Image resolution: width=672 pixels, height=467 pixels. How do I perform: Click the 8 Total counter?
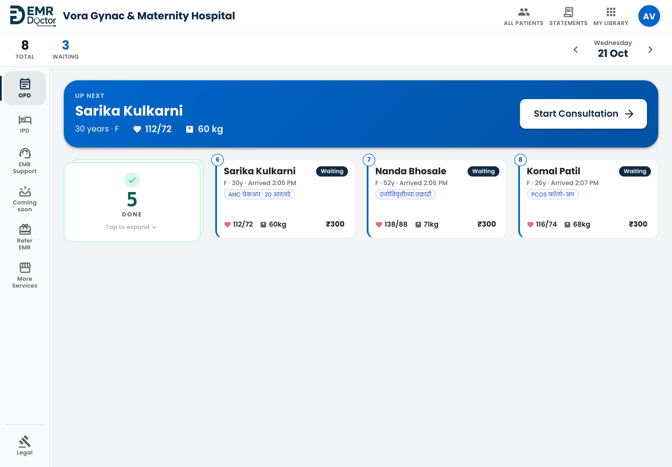pyautogui.click(x=25, y=49)
